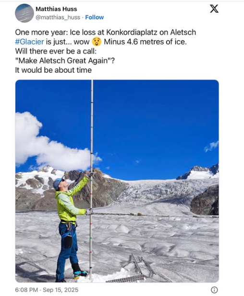Click the "Minus 4.6 metres of ice" text

[x=145, y=42]
